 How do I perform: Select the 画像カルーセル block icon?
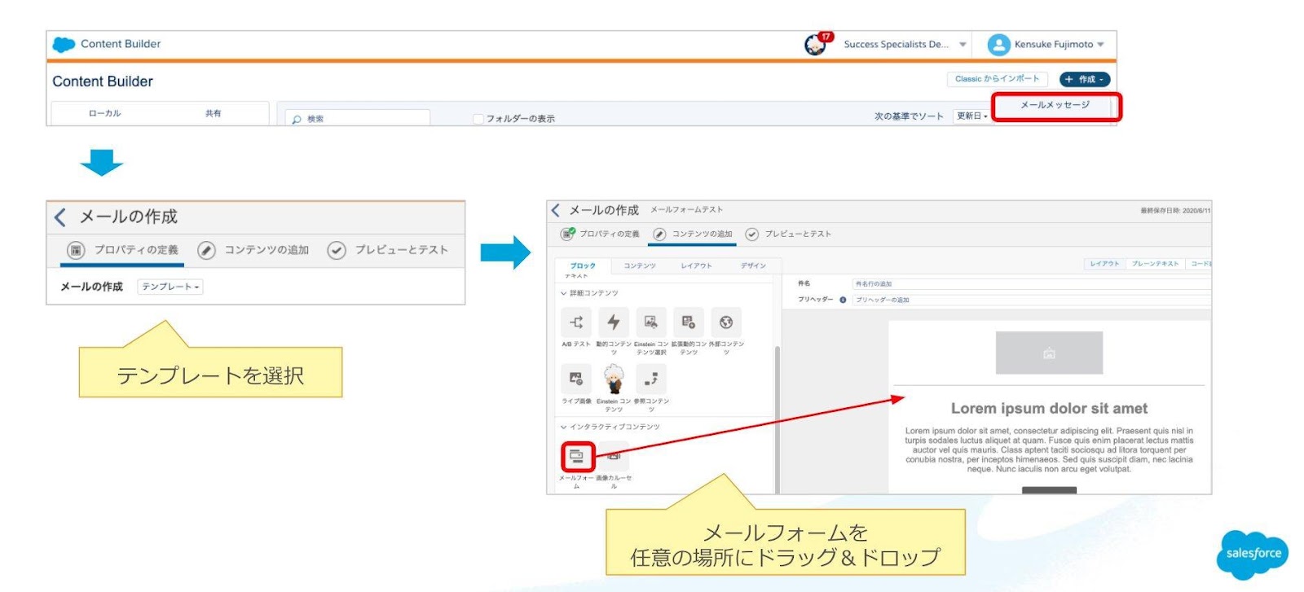tap(614, 456)
